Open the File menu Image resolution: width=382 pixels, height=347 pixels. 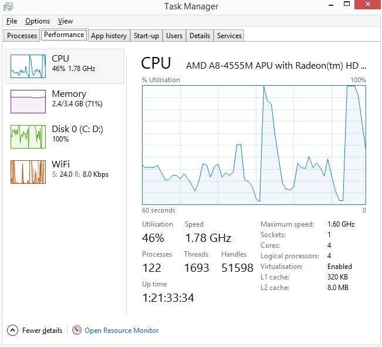coord(12,21)
